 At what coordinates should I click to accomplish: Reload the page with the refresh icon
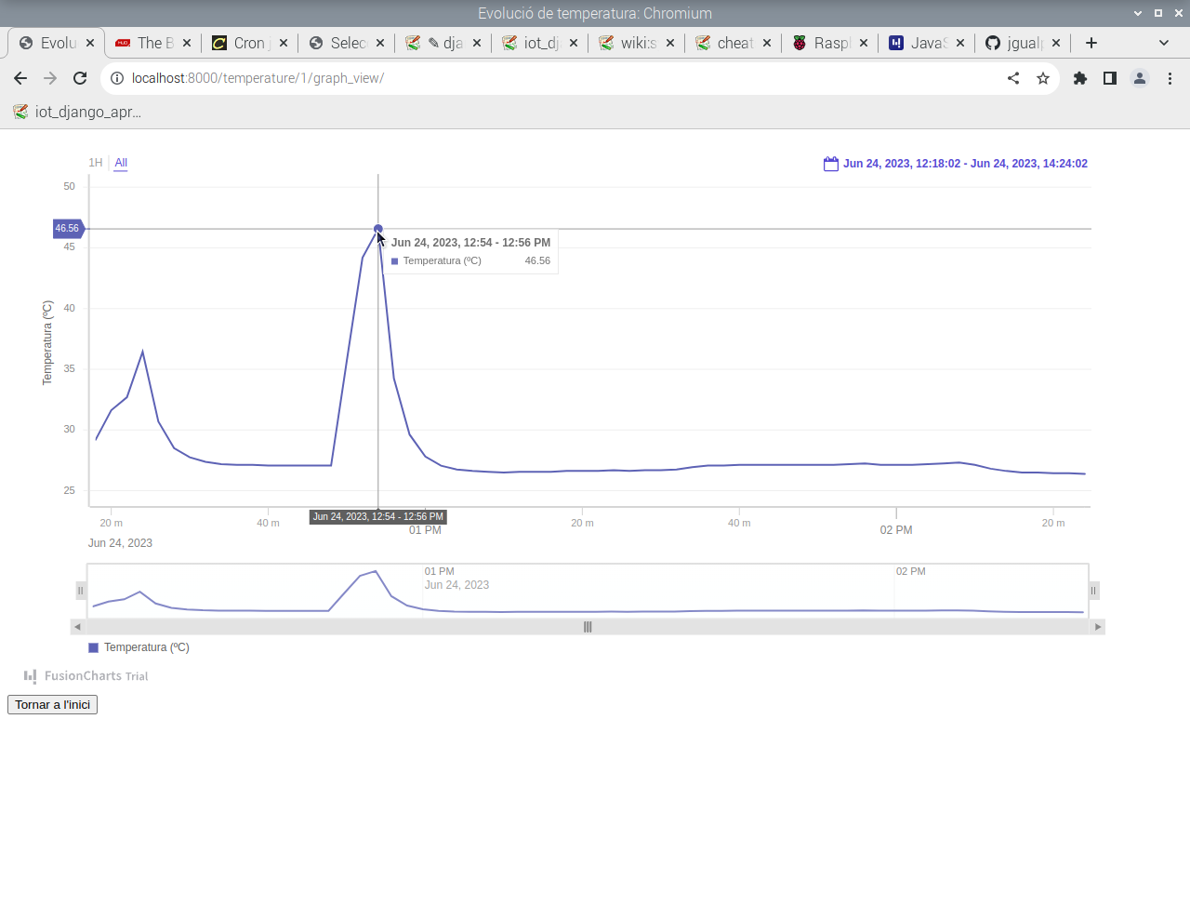tap(80, 78)
